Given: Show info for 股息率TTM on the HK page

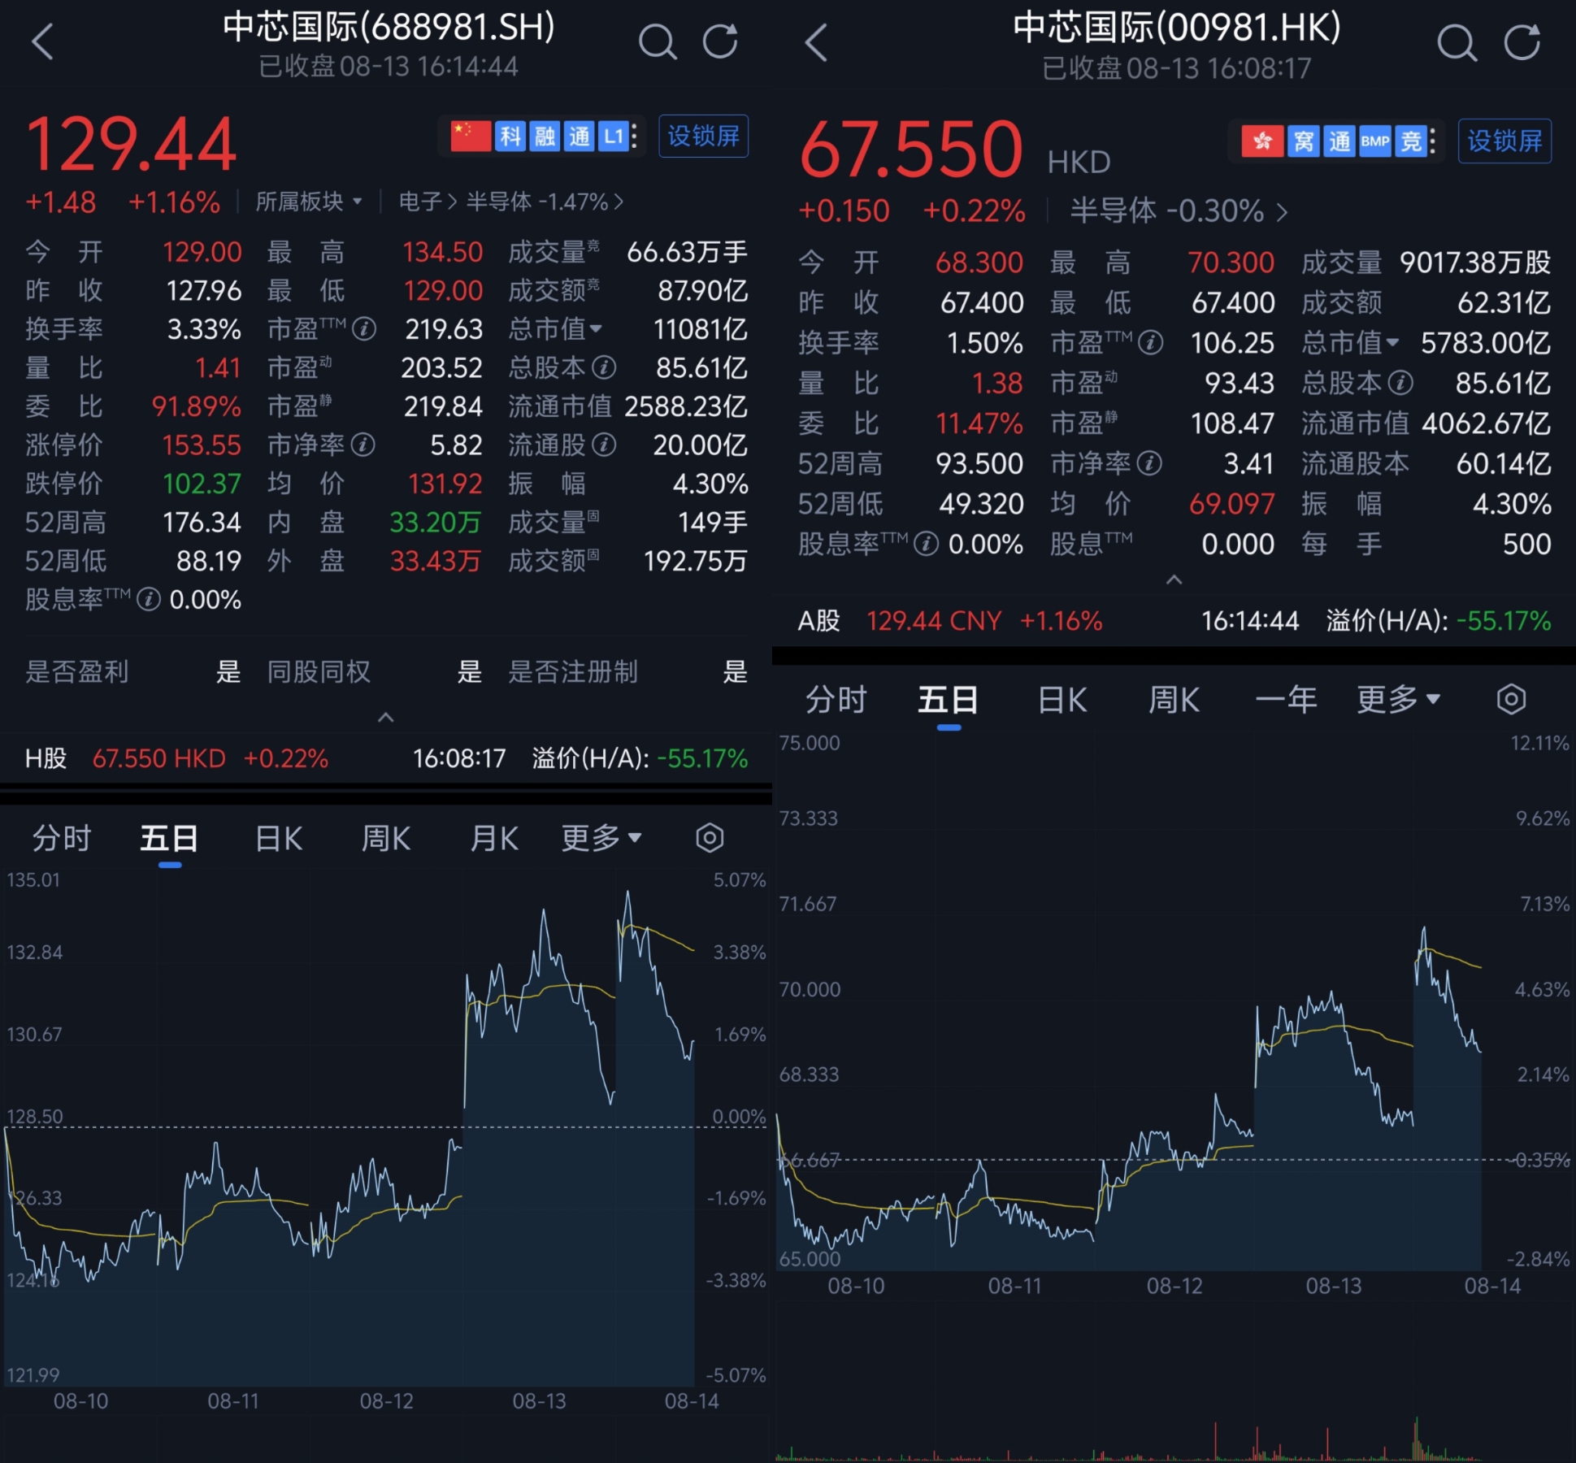Looking at the screenshot, I should (926, 544).
